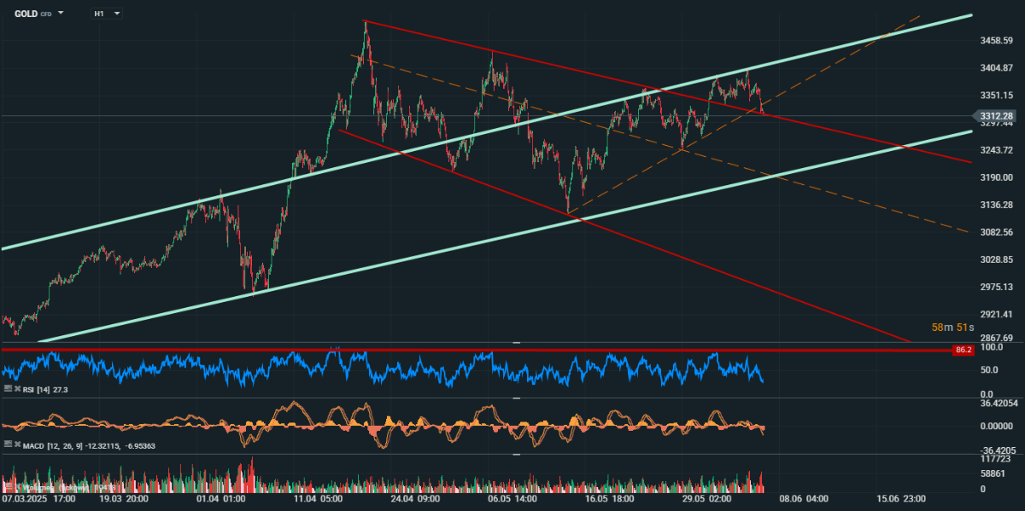Click the 24.04 09:00 time axis label

[415, 498]
